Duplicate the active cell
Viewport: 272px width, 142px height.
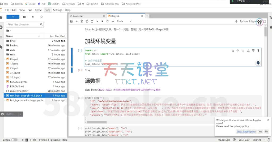(233, 50)
